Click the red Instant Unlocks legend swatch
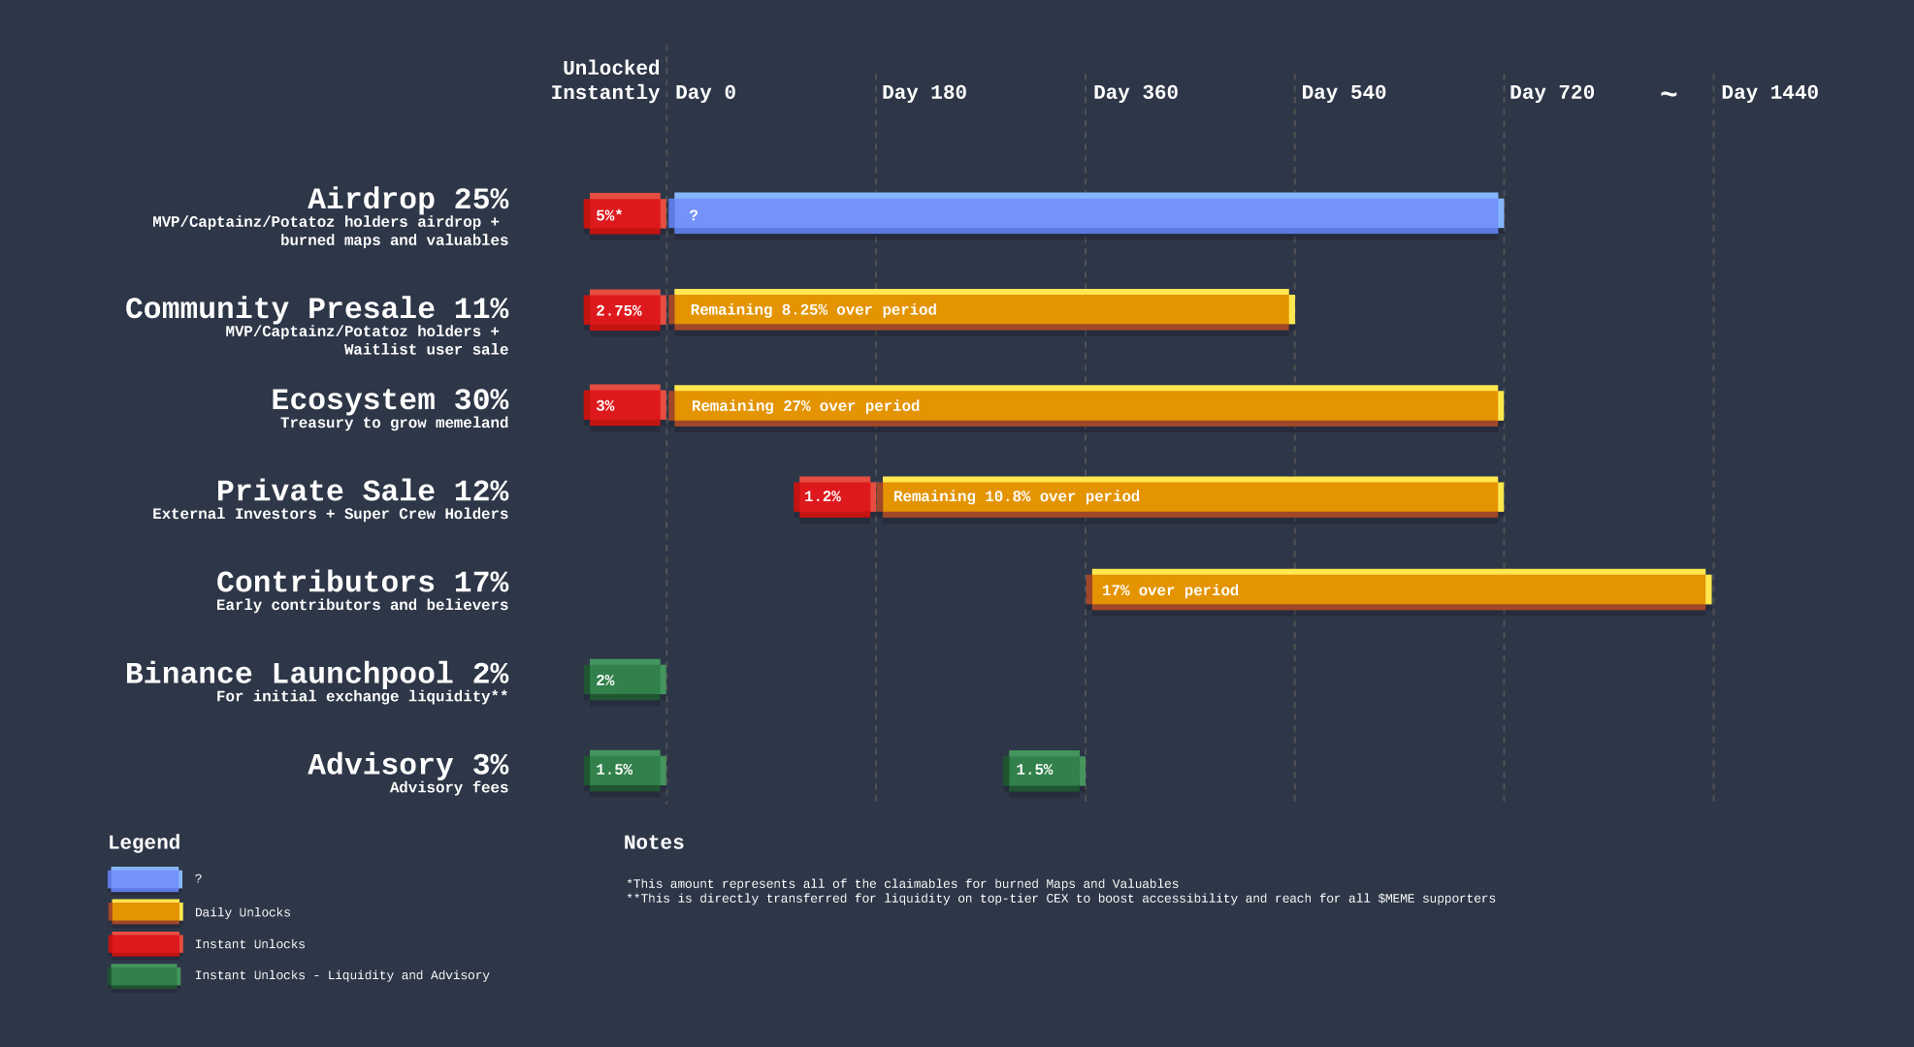Image resolution: width=1914 pixels, height=1047 pixels. click(x=145, y=943)
